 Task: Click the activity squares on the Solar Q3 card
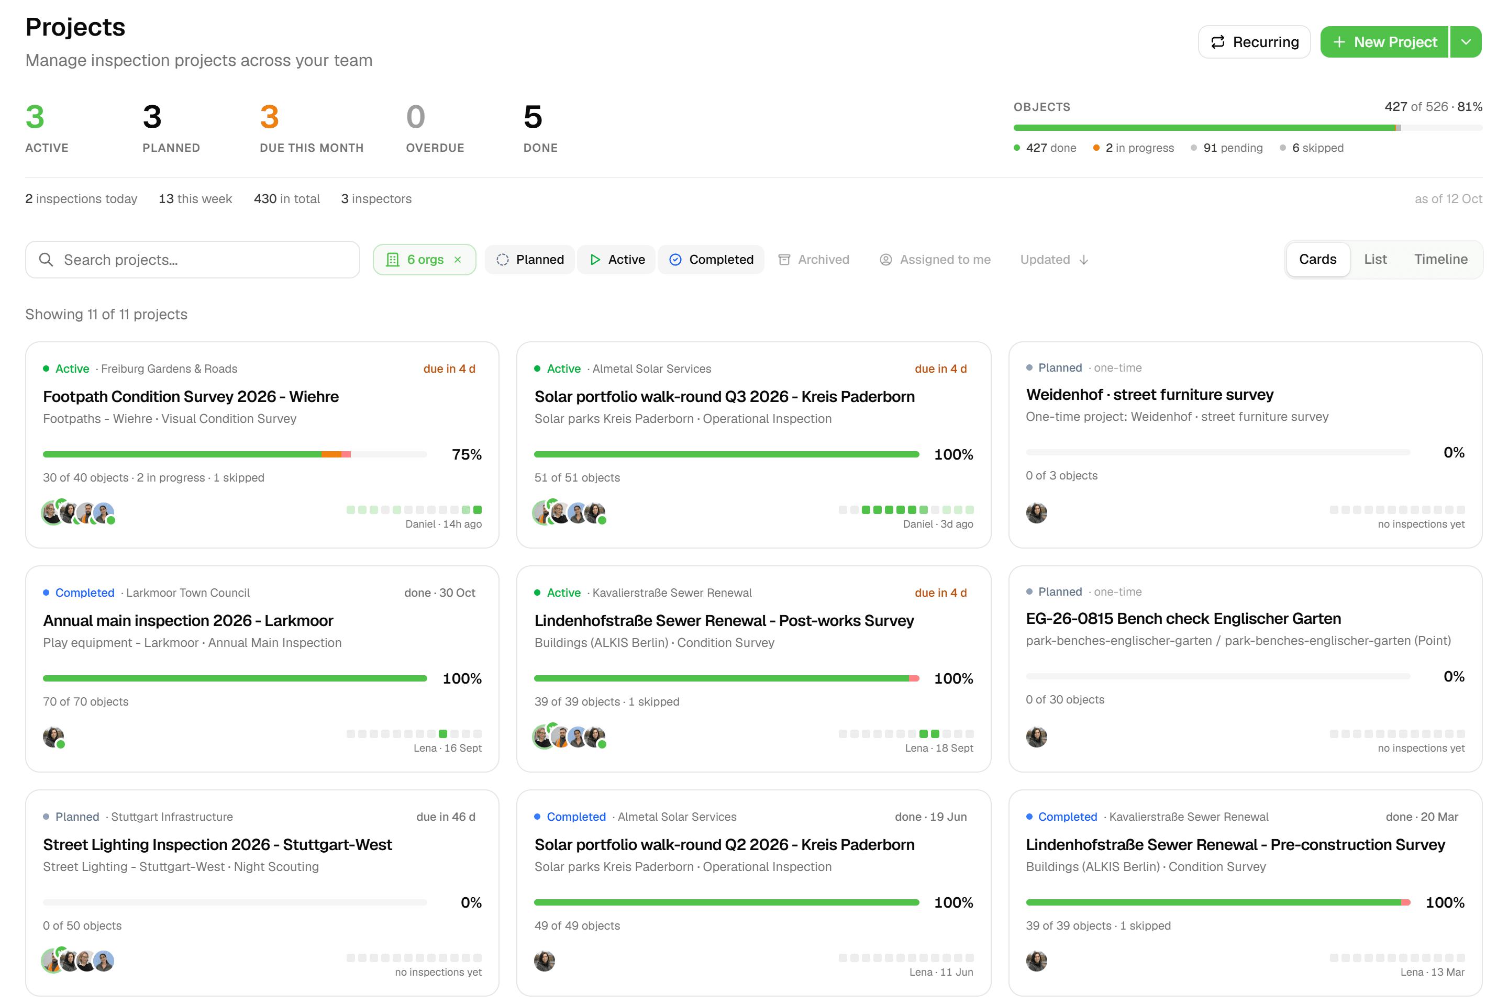906,509
